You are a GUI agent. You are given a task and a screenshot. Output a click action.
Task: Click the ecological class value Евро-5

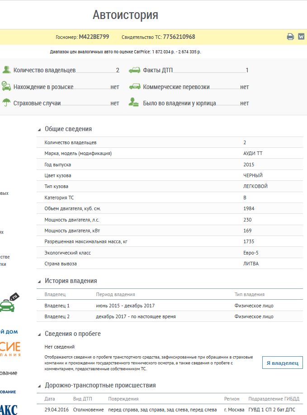coord(251,253)
